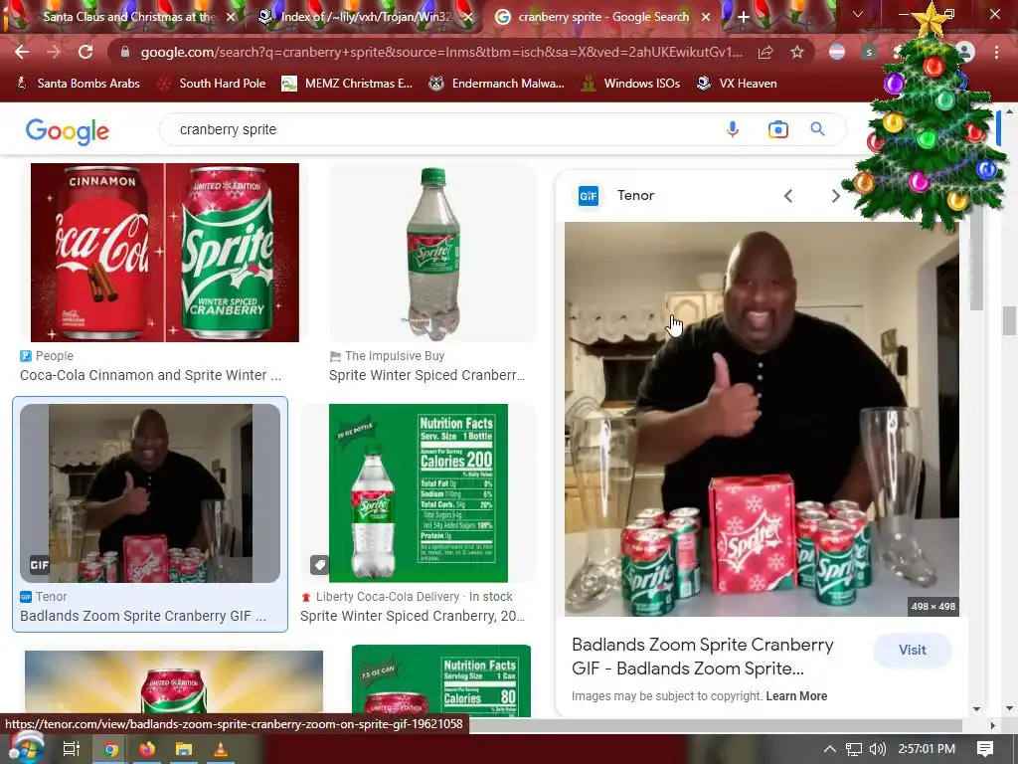Image resolution: width=1018 pixels, height=764 pixels.
Task: Open the tab search dropdown chevron
Action: tap(858, 14)
